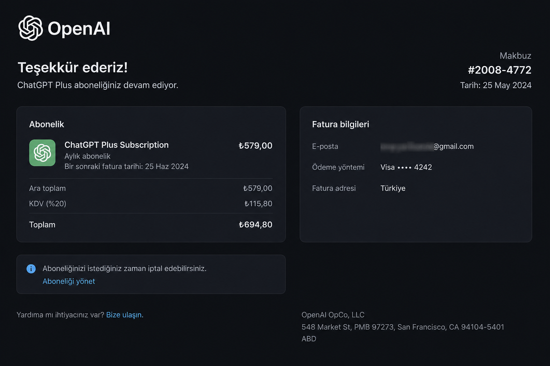Click the Fatura bilgileri panel heading
550x366 pixels.
click(341, 124)
